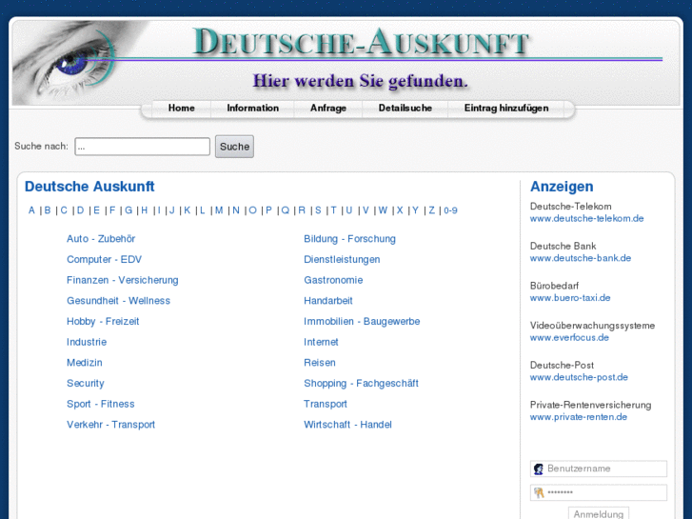This screenshot has width=692, height=519.
Task: Focus the Benutzername input field
Action: [x=599, y=469]
